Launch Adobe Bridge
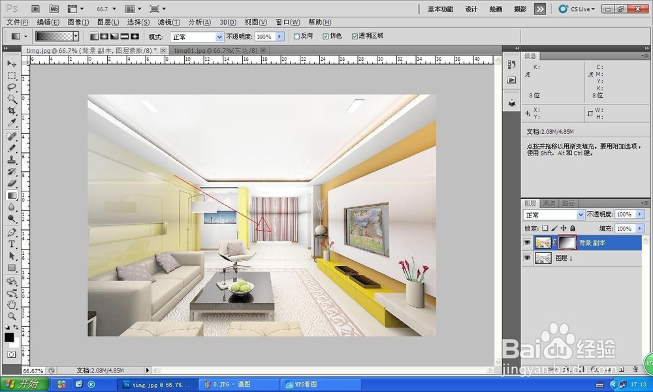Screen dimensions: 653x392 pyautogui.click(x=36, y=8)
